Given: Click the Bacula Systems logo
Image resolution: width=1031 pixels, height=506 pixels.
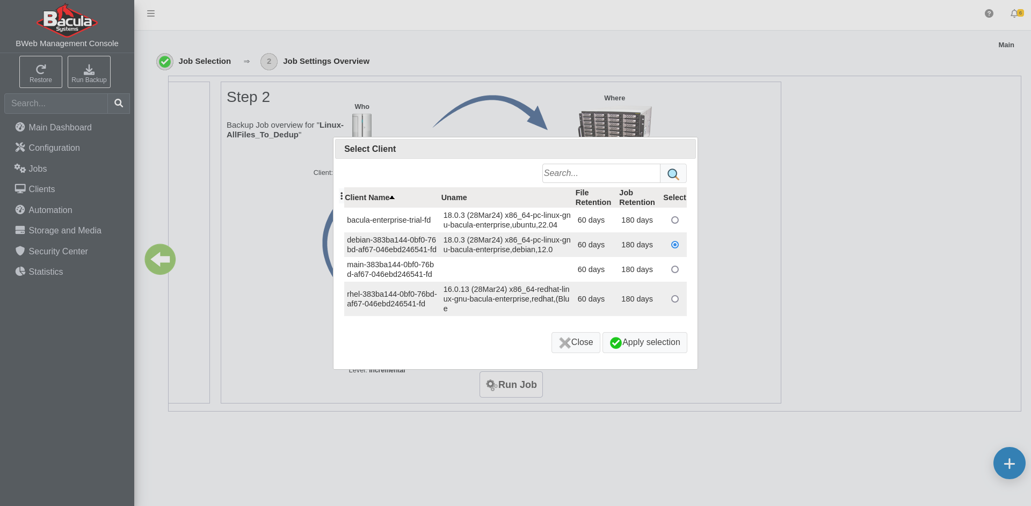Looking at the screenshot, I should coord(67,20).
